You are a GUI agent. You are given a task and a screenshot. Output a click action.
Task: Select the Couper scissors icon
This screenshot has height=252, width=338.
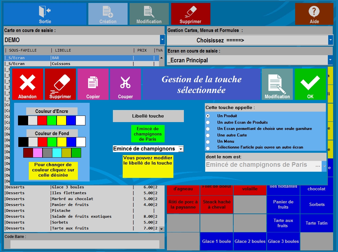[125, 83]
